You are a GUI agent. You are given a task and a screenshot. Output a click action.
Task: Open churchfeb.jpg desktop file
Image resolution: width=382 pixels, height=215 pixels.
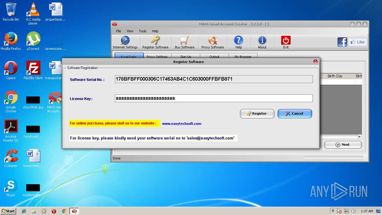(33, 102)
